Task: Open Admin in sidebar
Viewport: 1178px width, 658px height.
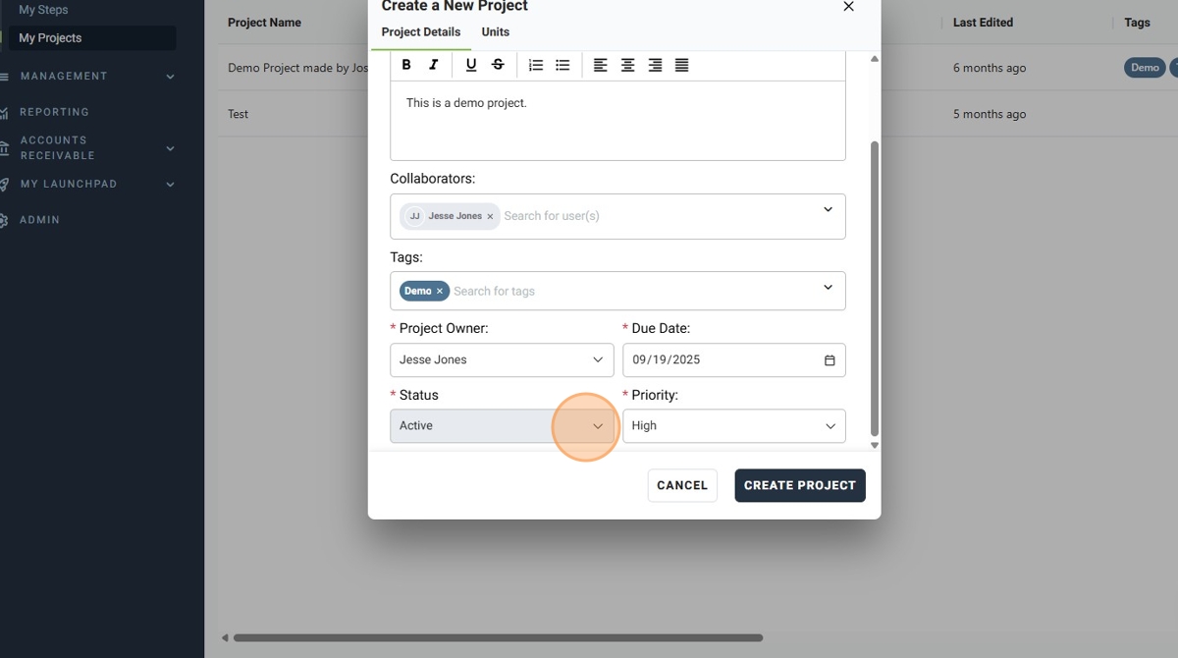Action: point(40,220)
